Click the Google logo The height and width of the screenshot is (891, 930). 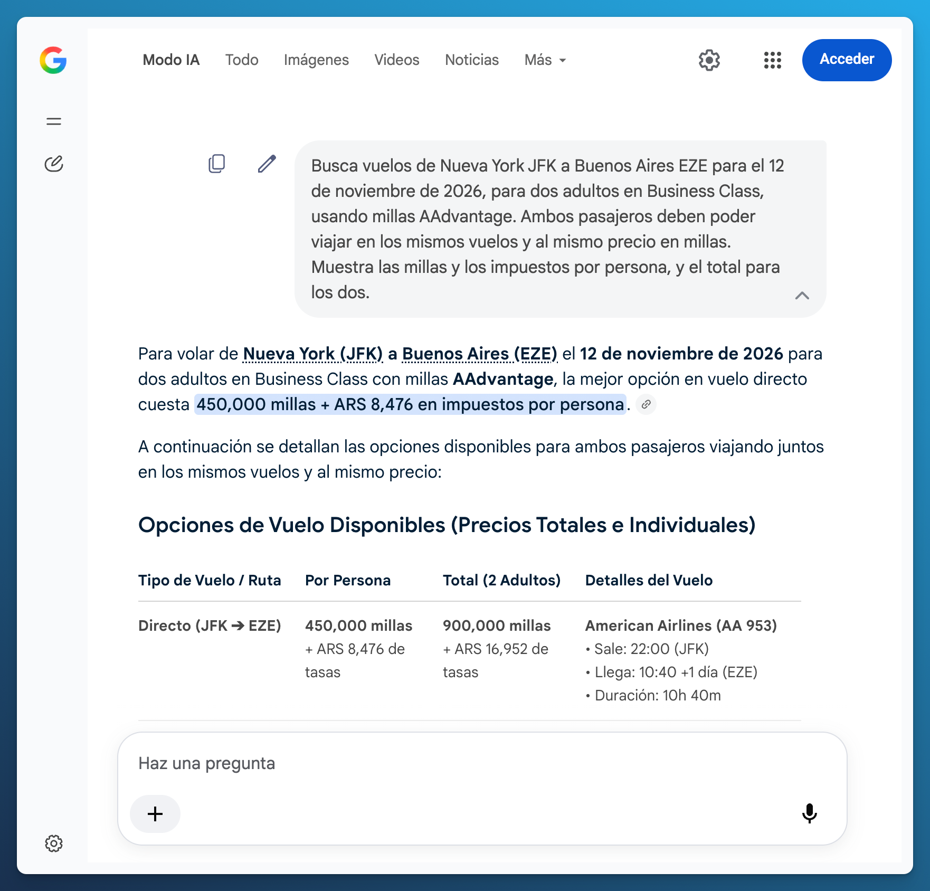tap(53, 60)
